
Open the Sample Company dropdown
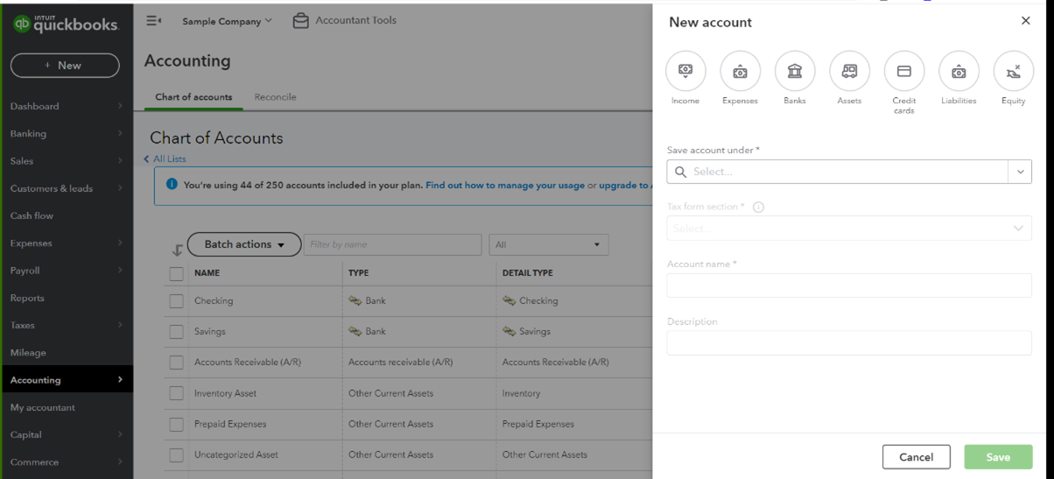[x=227, y=21]
